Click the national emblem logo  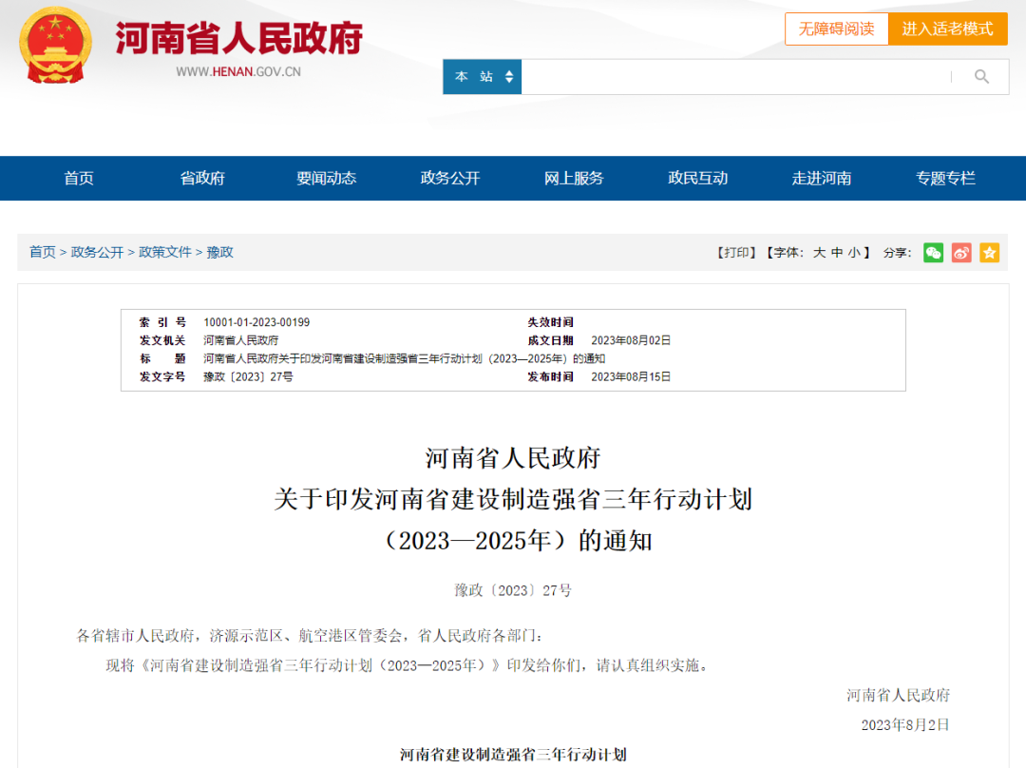(55, 46)
